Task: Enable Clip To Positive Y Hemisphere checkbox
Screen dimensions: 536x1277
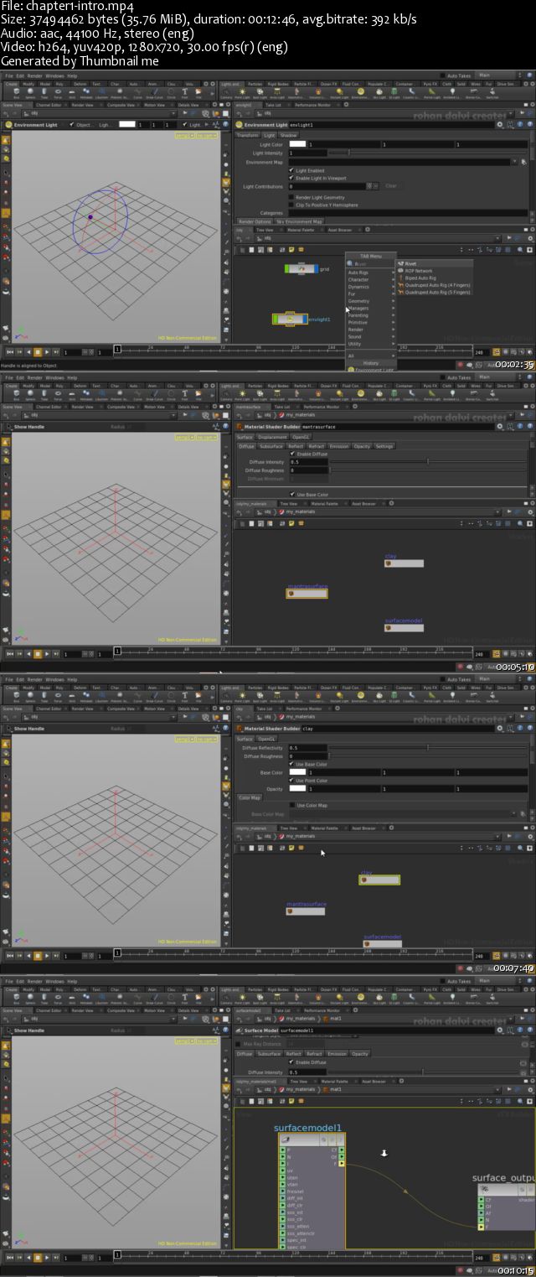Action: point(291,205)
